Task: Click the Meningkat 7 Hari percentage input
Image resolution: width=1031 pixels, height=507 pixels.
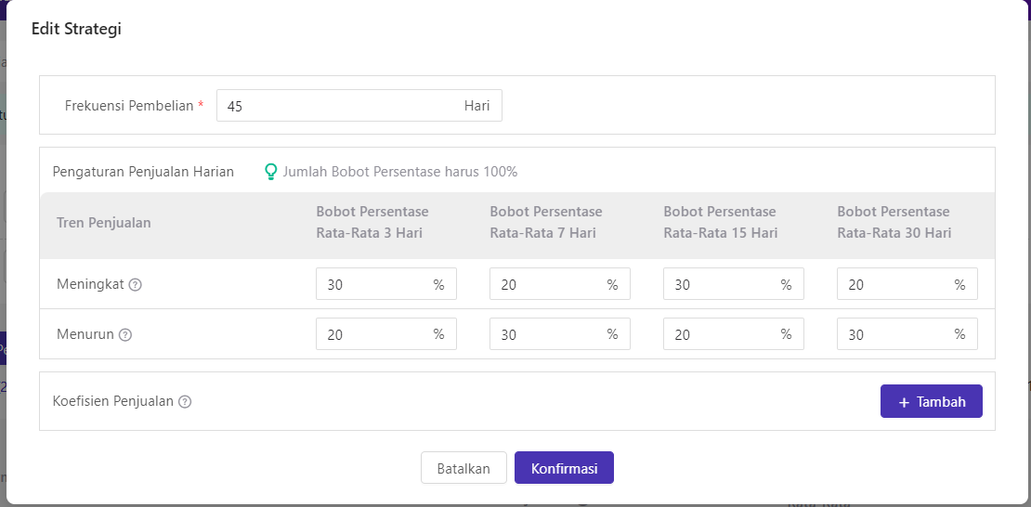Action: [x=545, y=285]
